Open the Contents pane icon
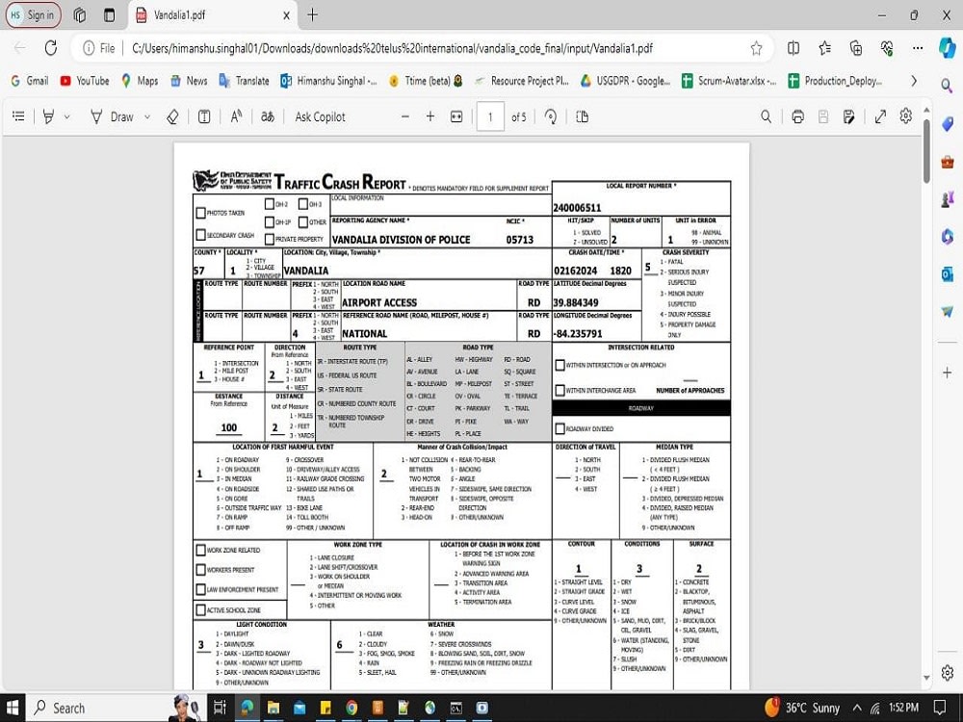 click(x=18, y=116)
